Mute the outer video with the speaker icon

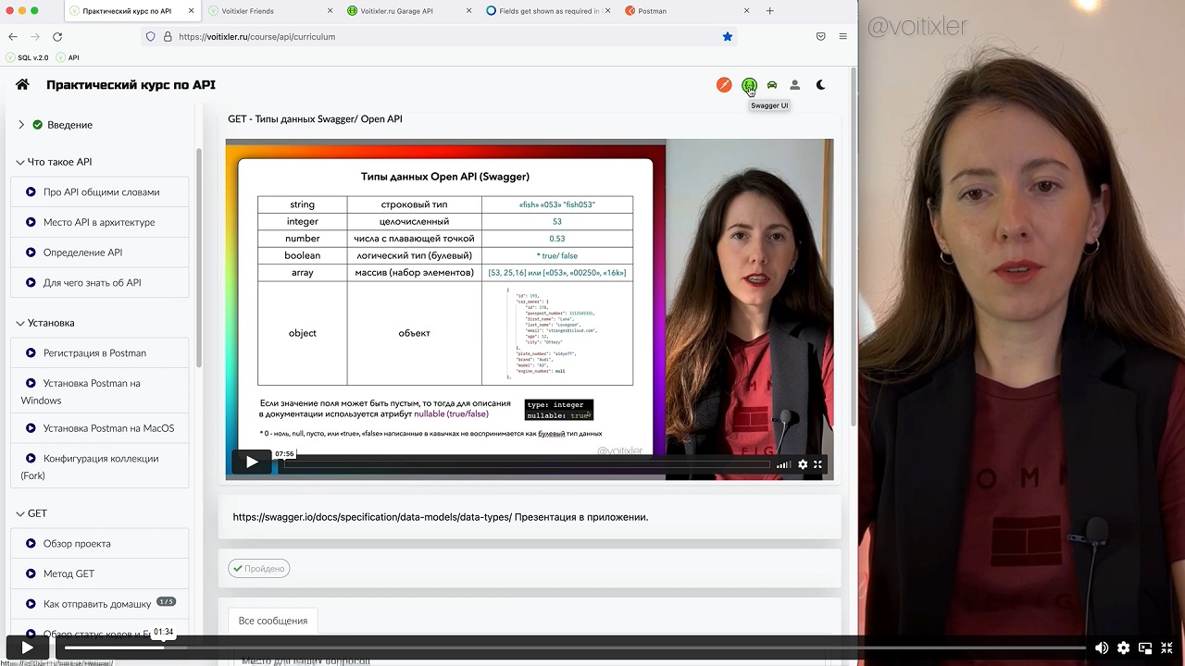click(1102, 648)
